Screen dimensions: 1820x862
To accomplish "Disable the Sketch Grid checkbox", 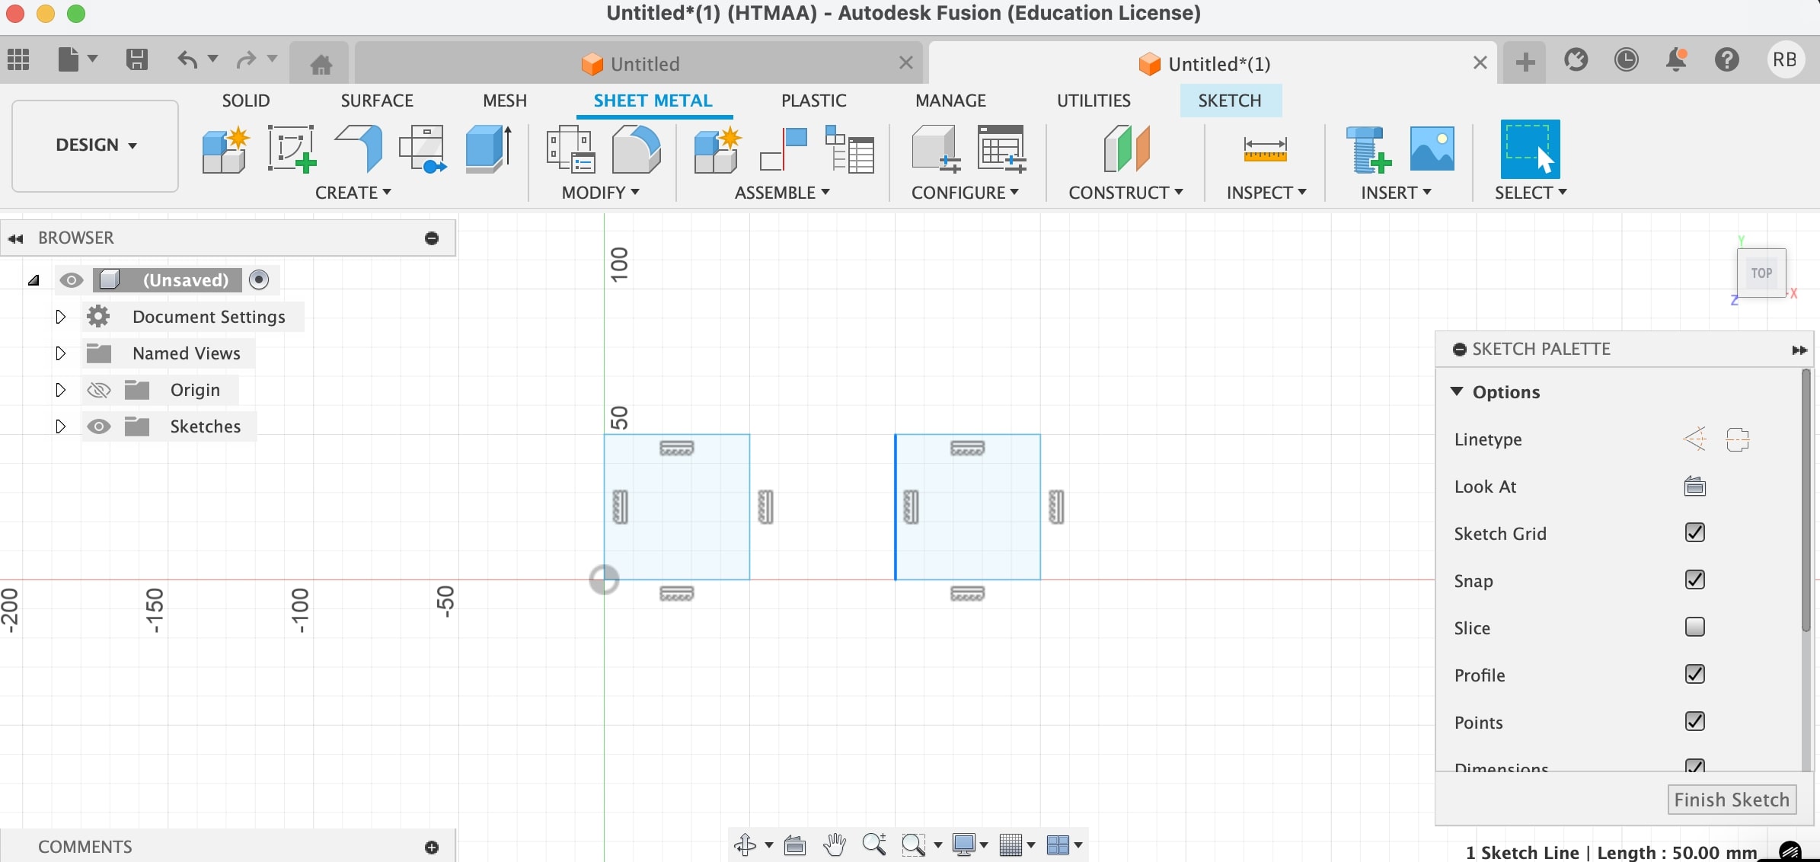I will coord(1695,533).
